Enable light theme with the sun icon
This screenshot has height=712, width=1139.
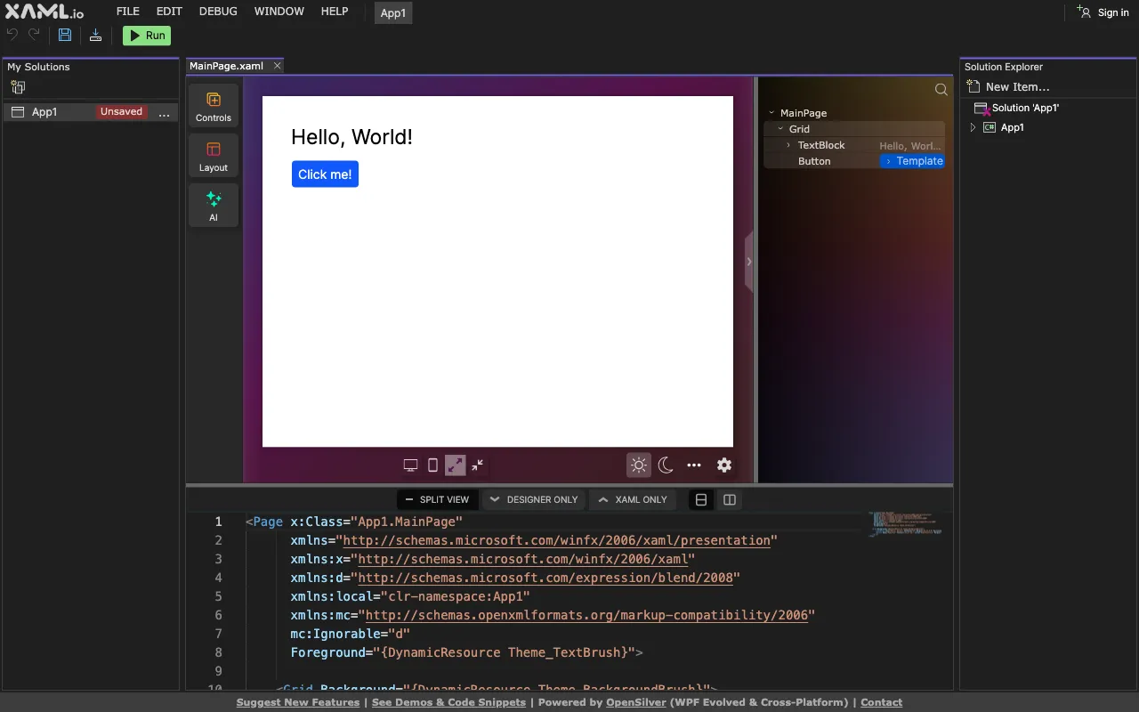(639, 465)
